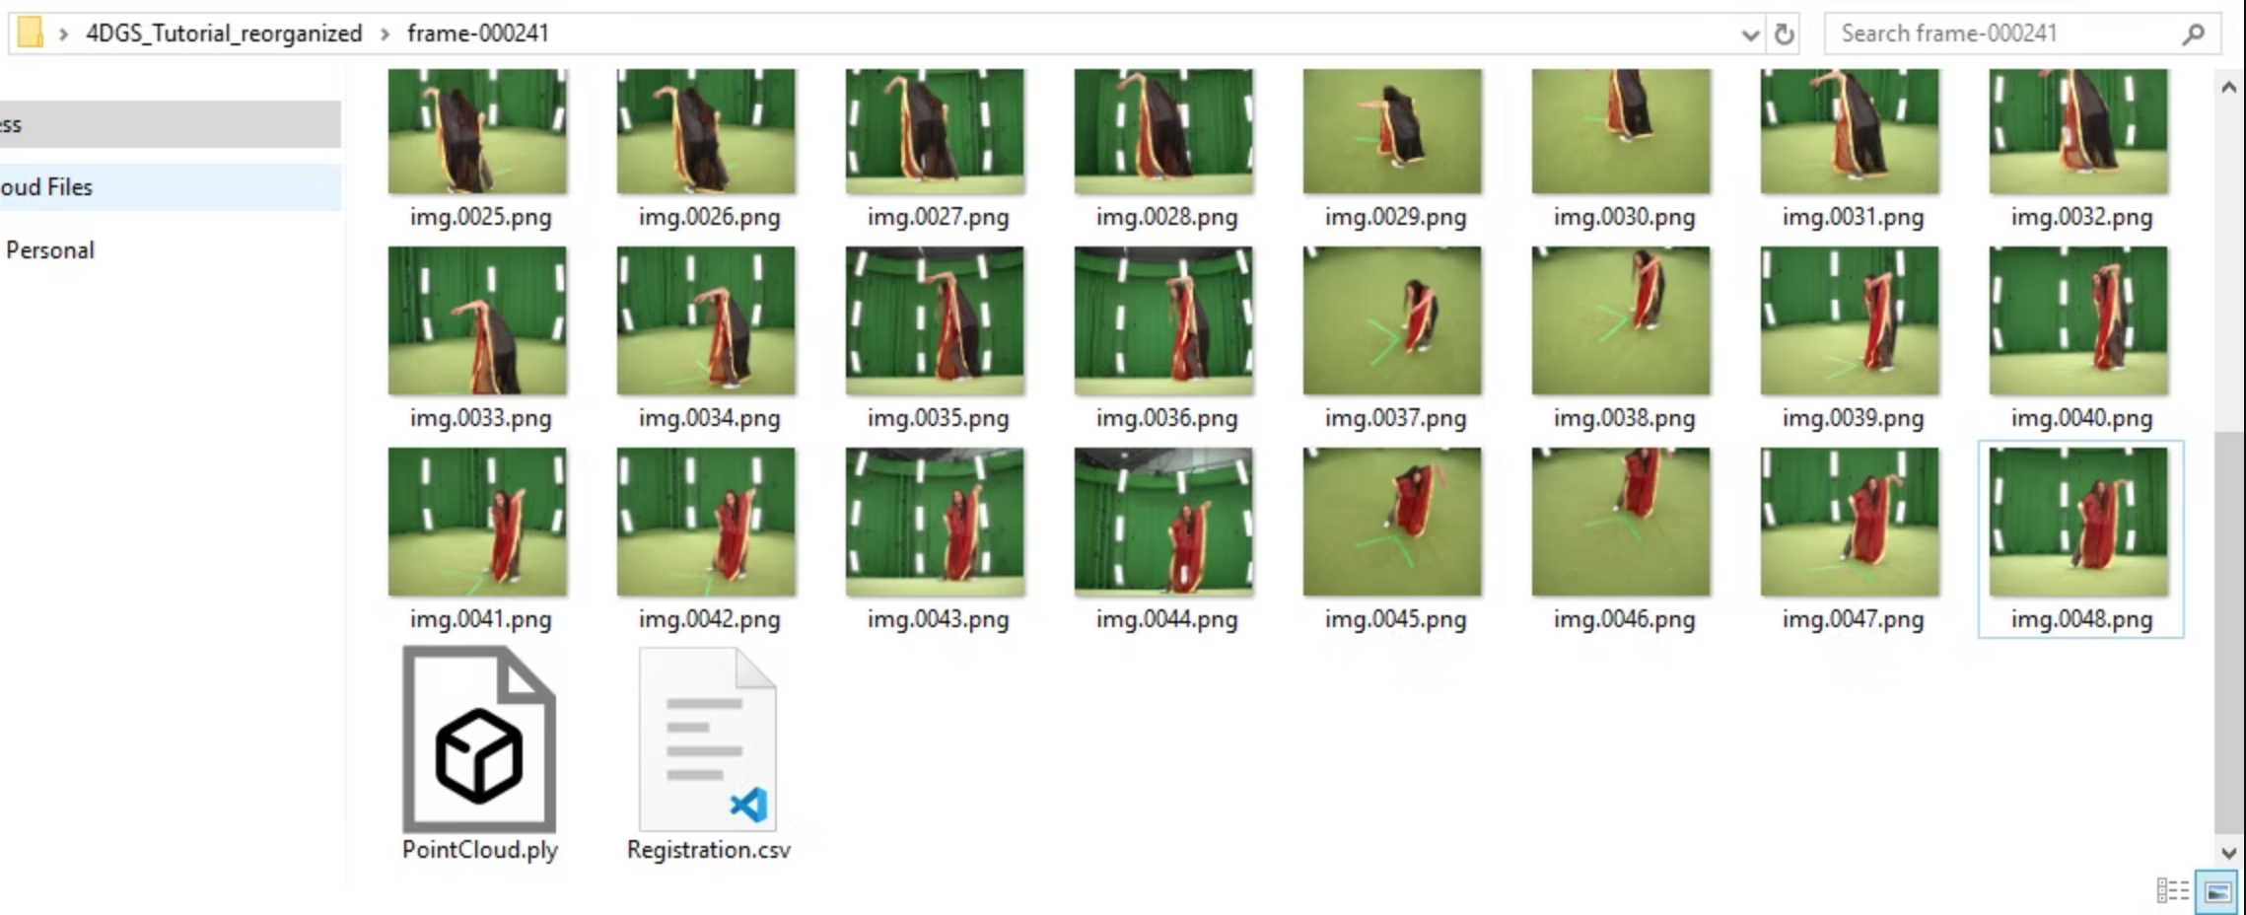The image size is (2246, 915).
Task: Click the search magnifier icon
Action: point(2193,35)
